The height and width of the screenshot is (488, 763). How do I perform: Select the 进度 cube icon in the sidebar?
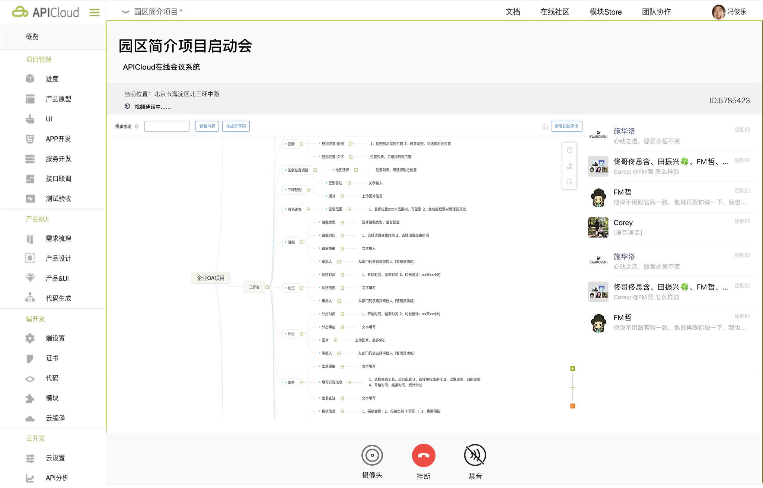pos(30,79)
